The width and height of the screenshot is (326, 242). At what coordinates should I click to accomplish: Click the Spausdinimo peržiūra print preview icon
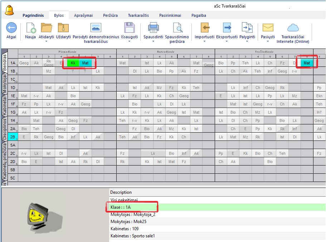177,28
